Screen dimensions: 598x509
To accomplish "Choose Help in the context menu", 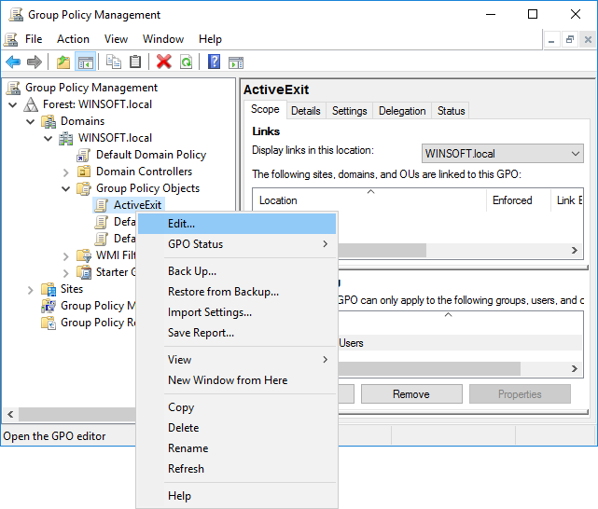I will [x=236, y=496].
